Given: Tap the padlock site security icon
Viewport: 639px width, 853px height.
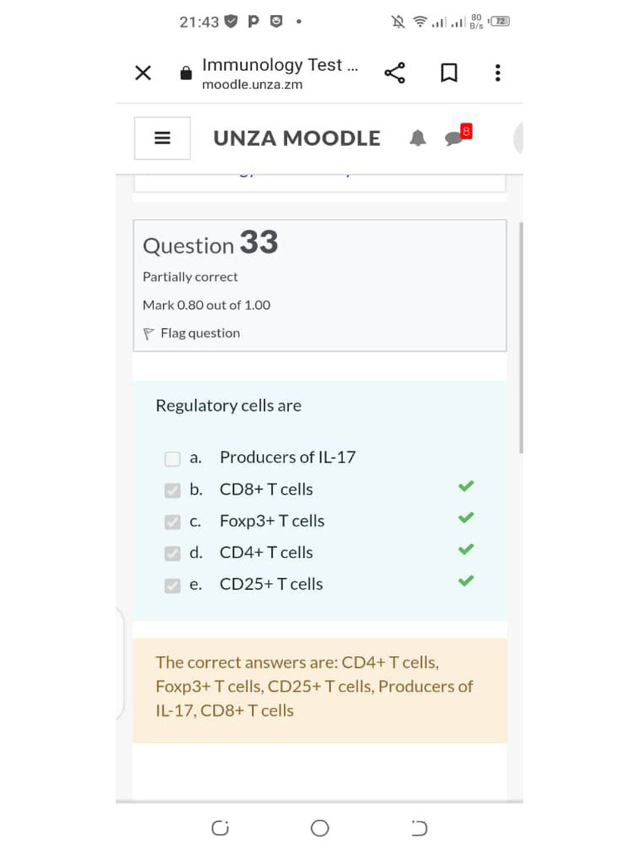Looking at the screenshot, I should coord(186,73).
